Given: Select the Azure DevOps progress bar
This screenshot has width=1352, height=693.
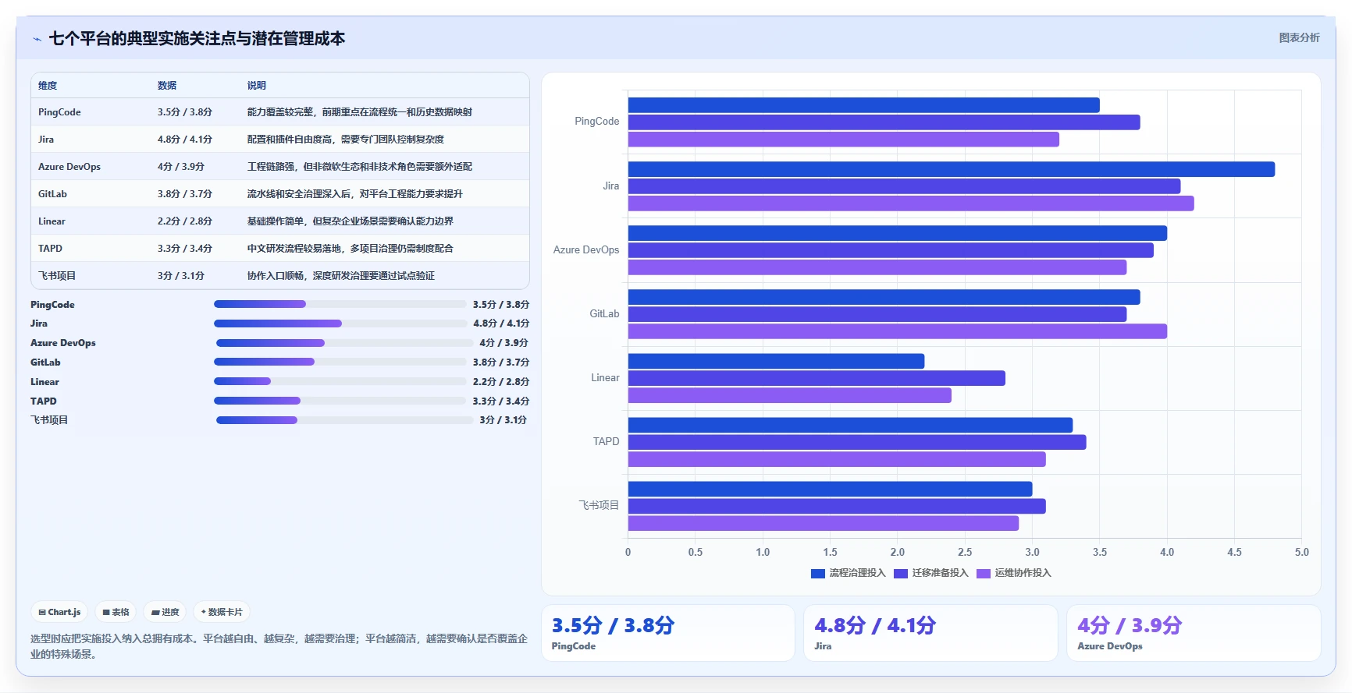Looking at the screenshot, I should 344,343.
